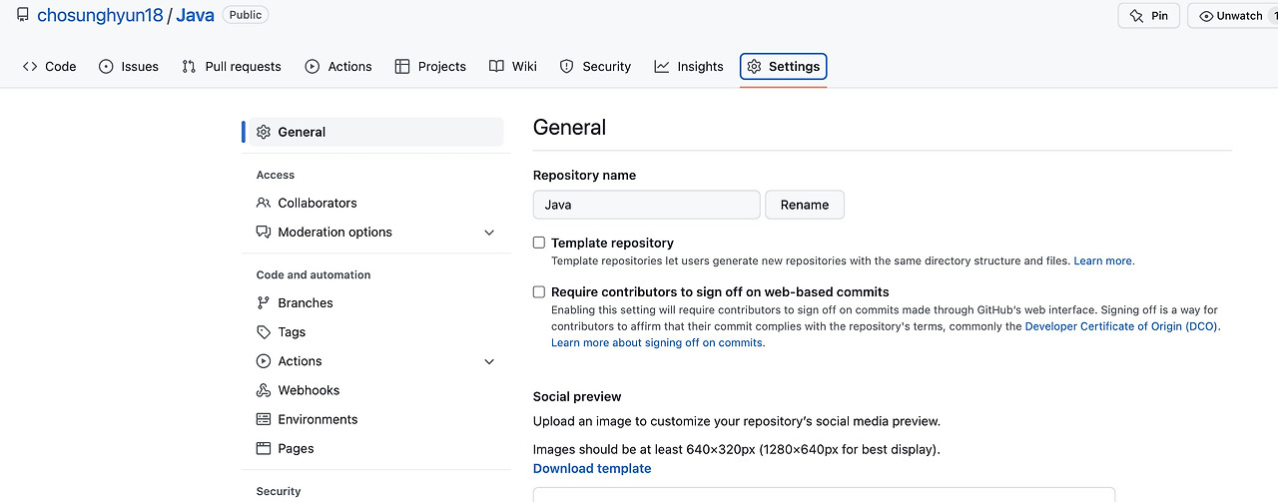Click the Social preview heading

point(577,396)
